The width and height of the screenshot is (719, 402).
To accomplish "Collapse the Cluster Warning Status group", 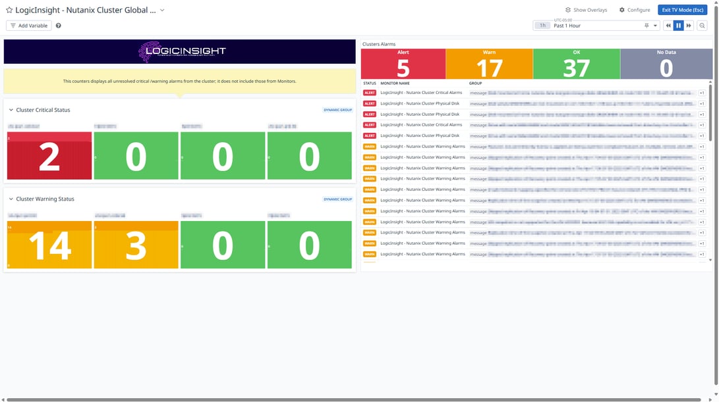I will tap(11, 199).
